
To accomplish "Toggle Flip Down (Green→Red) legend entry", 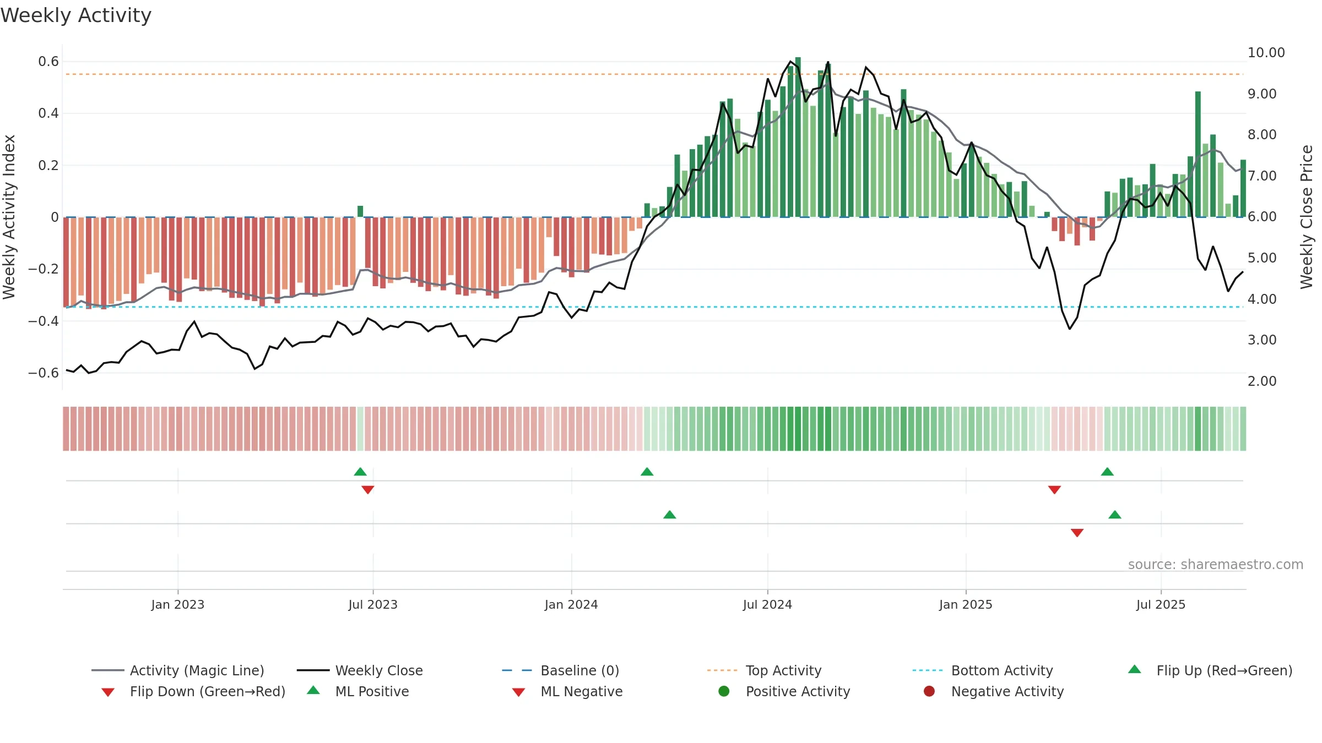I will (x=193, y=691).
